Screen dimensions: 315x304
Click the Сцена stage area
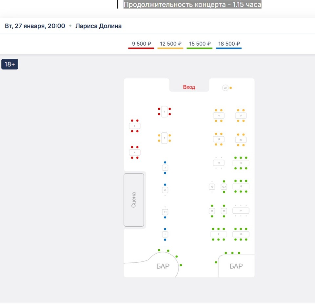pos(134,200)
